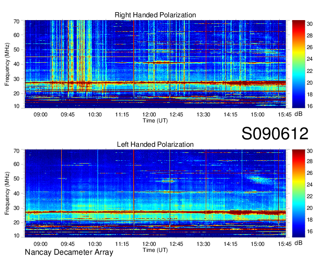This screenshot has height=258, width=318.
Task: Click the dB unit label of Left Handed colorbar
Action: pos(298,243)
